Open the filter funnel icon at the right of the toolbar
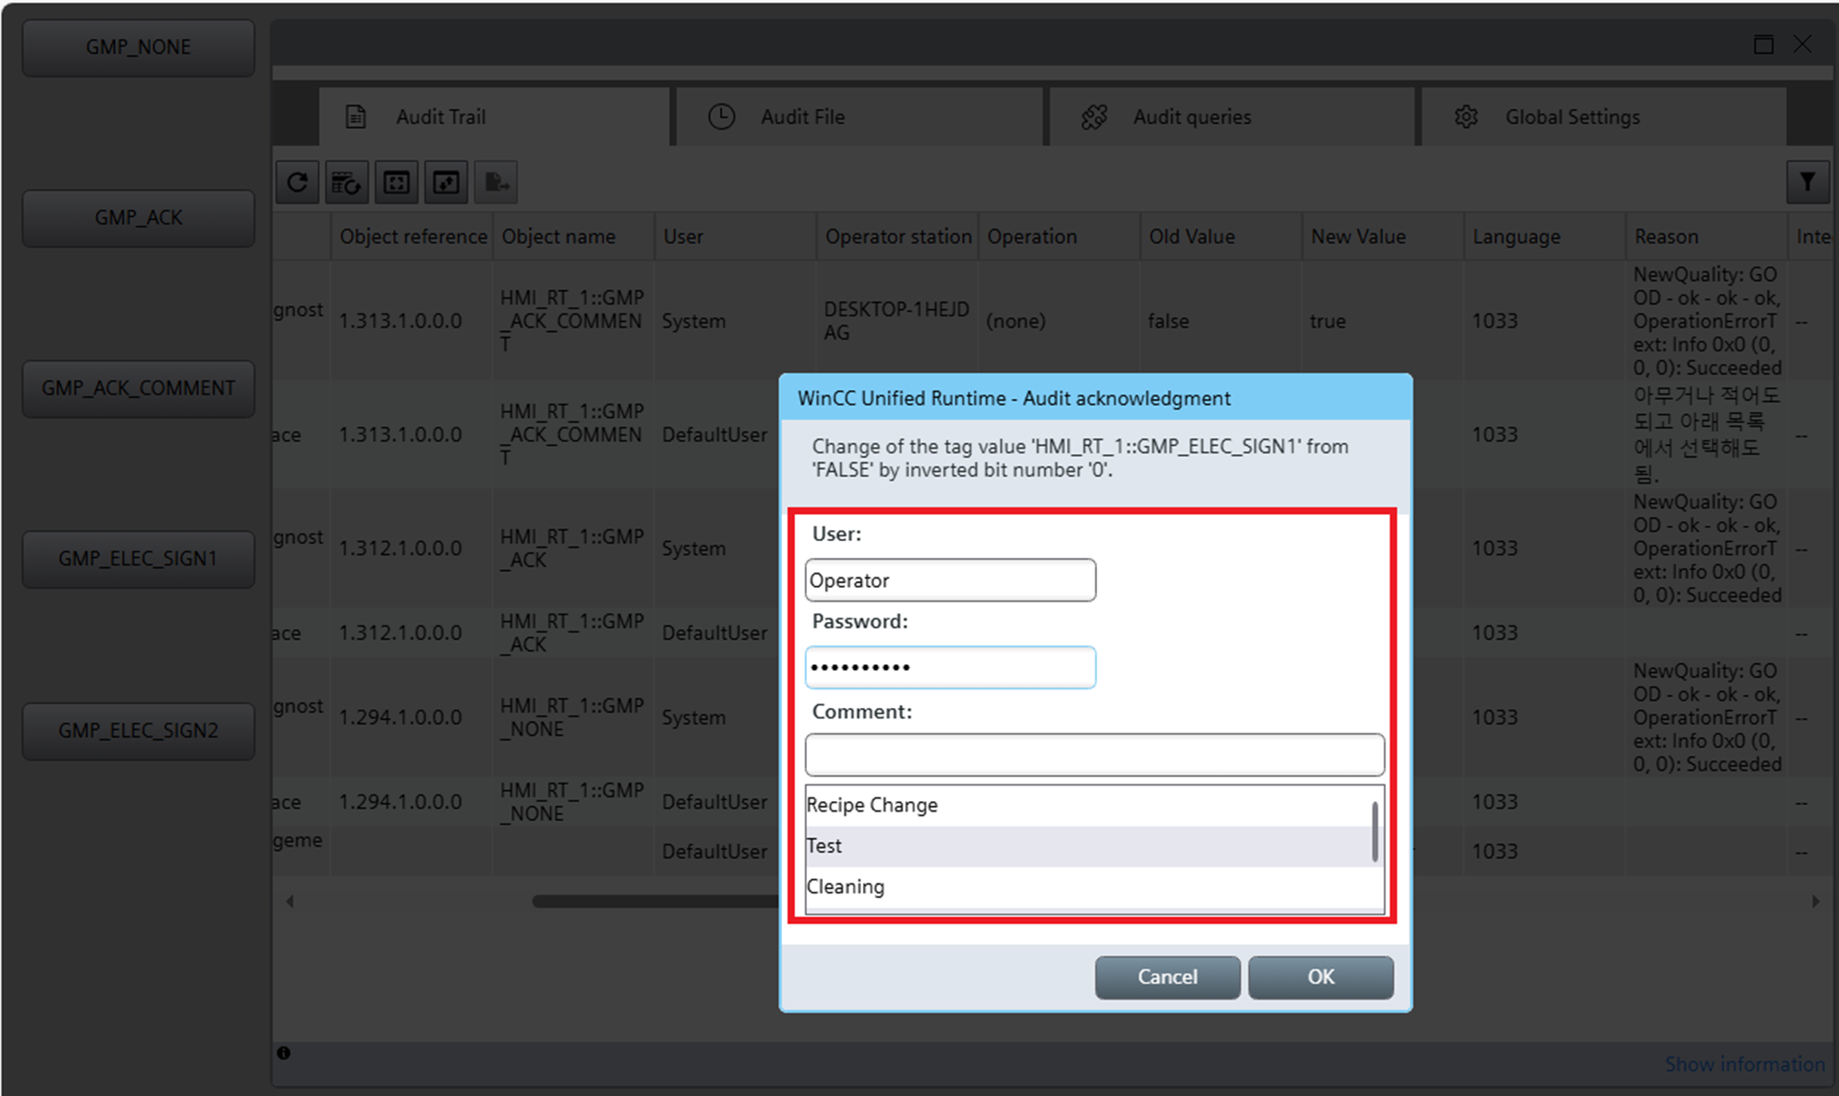 point(1807,182)
